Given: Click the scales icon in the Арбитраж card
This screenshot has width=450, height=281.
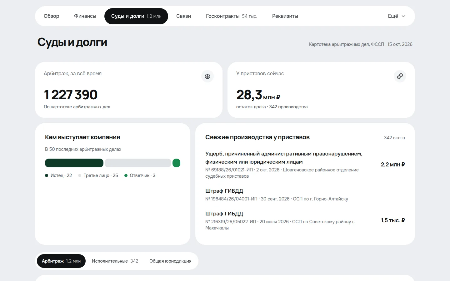Looking at the screenshot, I should (x=207, y=76).
